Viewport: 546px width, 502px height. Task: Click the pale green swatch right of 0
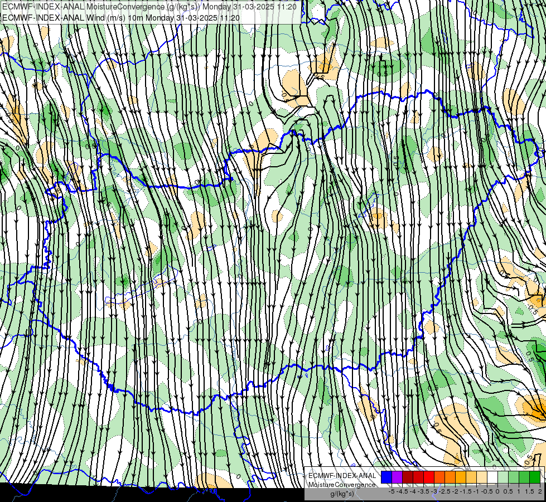tap(503, 477)
